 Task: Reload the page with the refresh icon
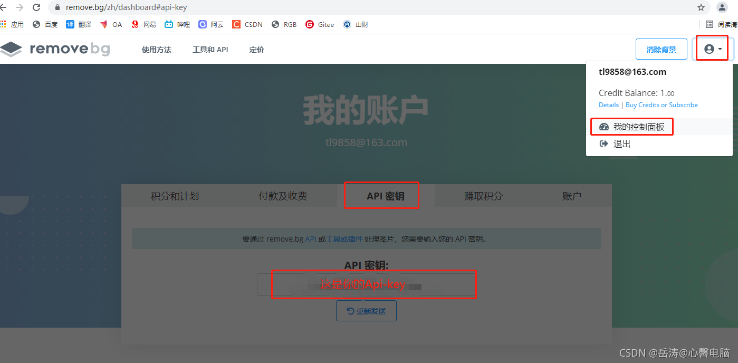pos(36,7)
